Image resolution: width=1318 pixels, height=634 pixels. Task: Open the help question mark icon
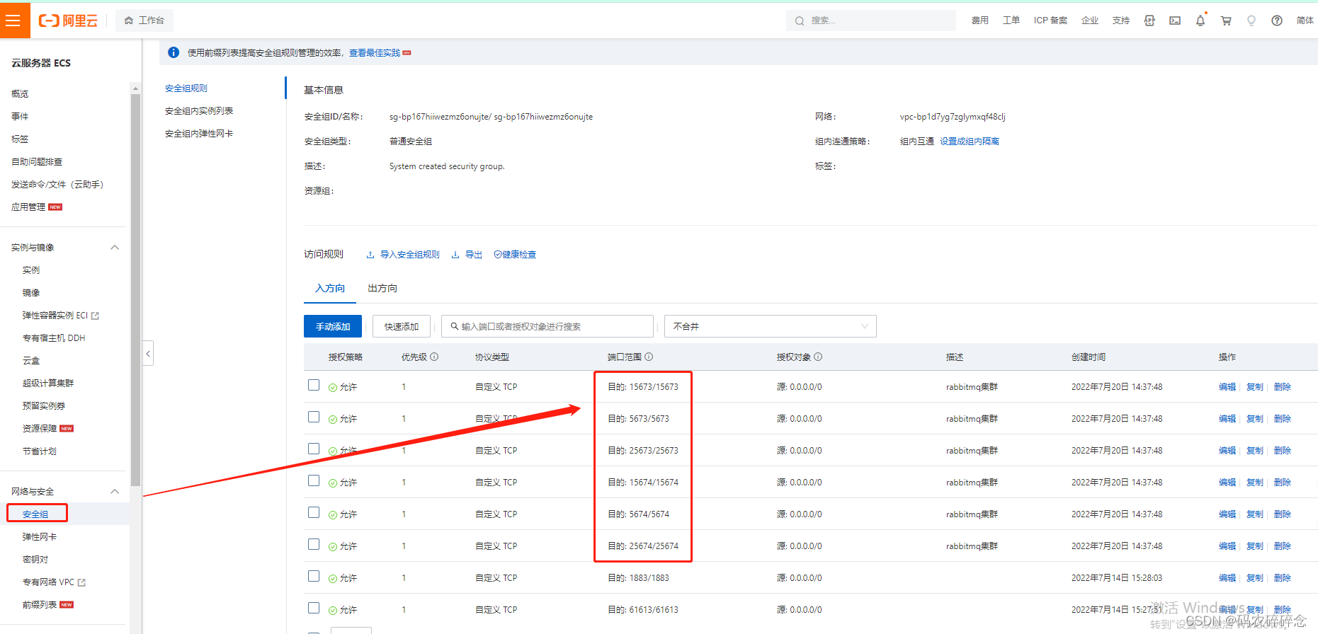click(1277, 21)
